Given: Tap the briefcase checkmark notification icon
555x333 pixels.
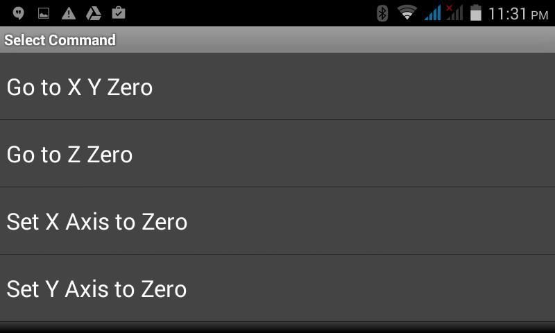Looking at the screenshot, I should pos(119,12).
